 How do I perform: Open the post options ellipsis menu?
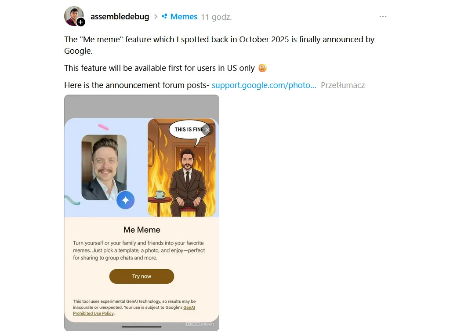click(x=382, y=16)
